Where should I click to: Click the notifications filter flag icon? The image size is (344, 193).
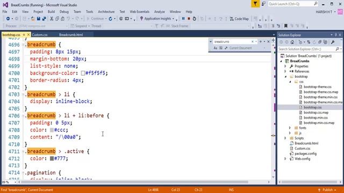coord(255,4)
